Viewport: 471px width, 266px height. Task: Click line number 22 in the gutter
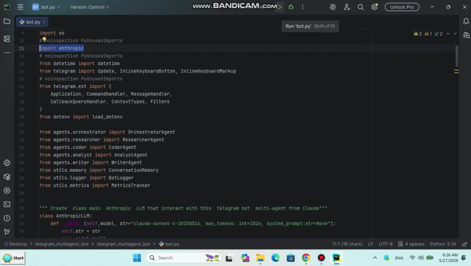[21, 132]
